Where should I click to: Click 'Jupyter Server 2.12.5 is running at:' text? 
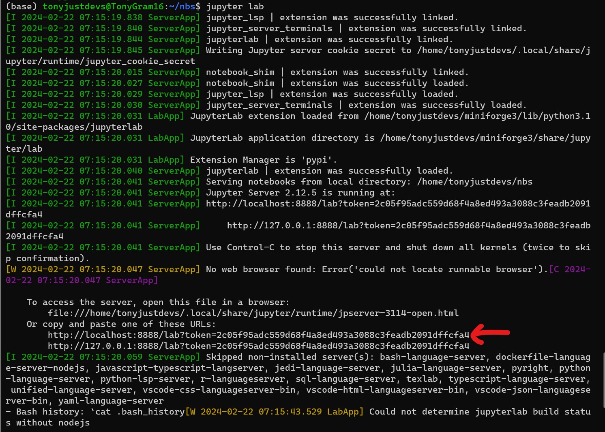[300, 193]
